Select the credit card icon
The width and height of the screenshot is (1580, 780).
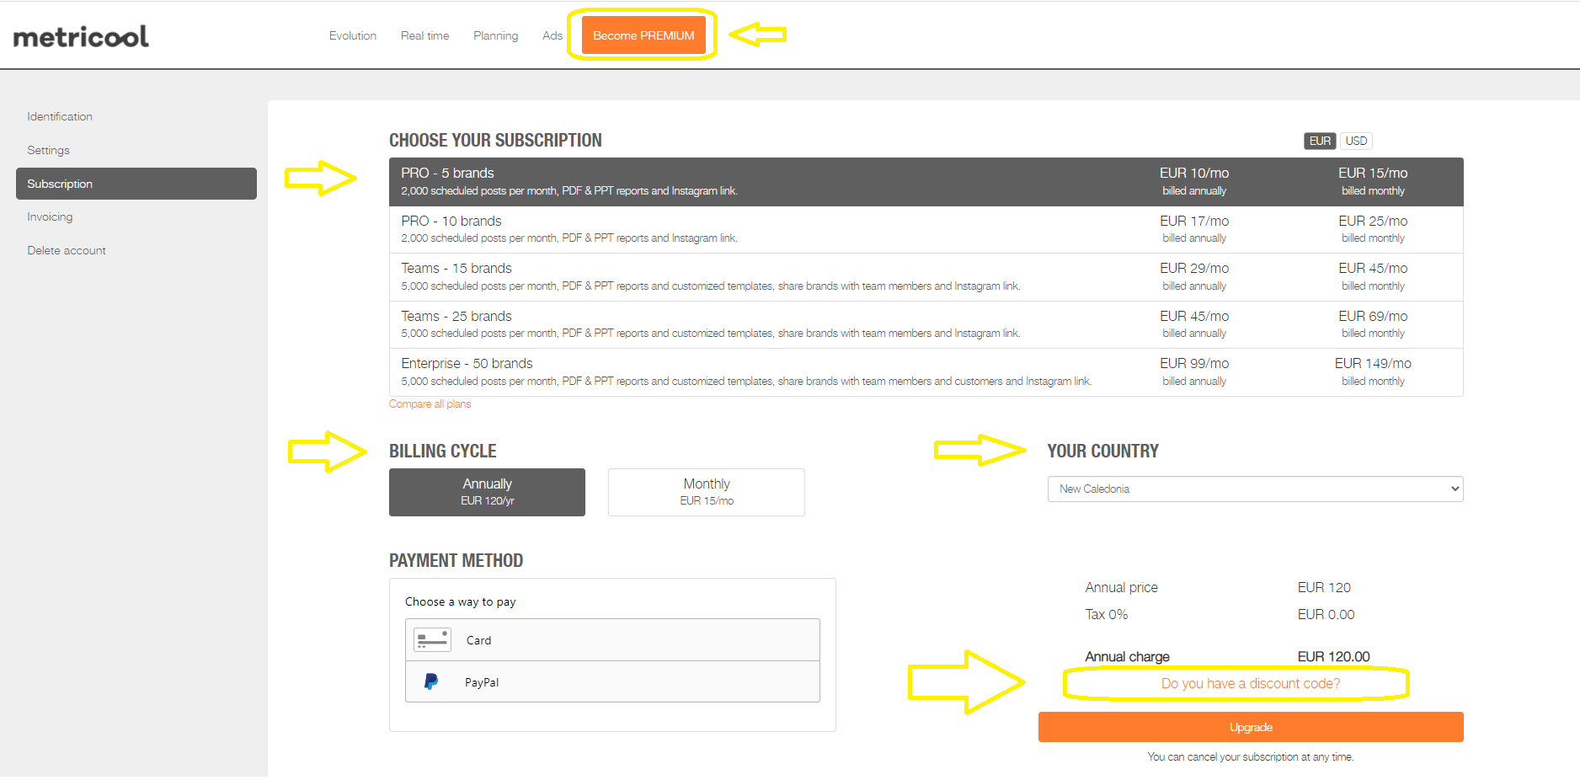[x=432, y=640]
